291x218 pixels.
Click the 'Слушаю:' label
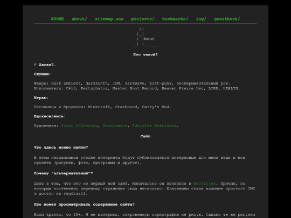(x=43, y=74)
